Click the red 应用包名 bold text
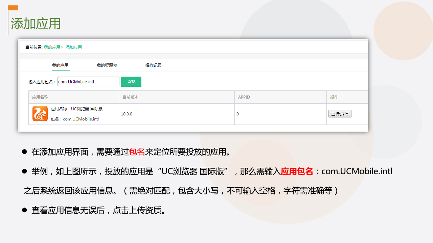This screenshot has width=433, height=243. pyautogui.click(x=297, y=171)
